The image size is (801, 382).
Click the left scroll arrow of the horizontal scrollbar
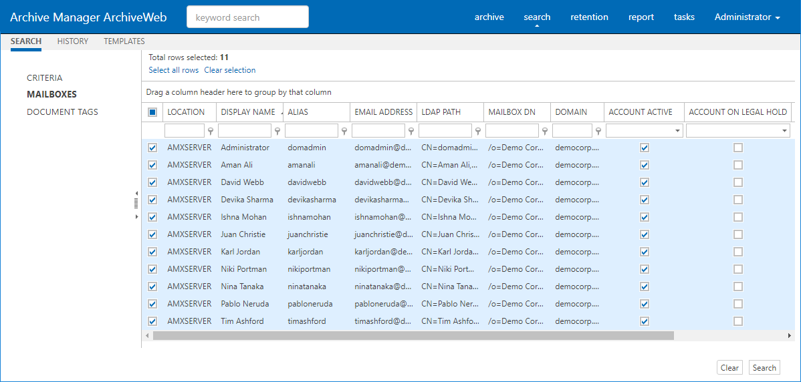click(x=147, y=335)
